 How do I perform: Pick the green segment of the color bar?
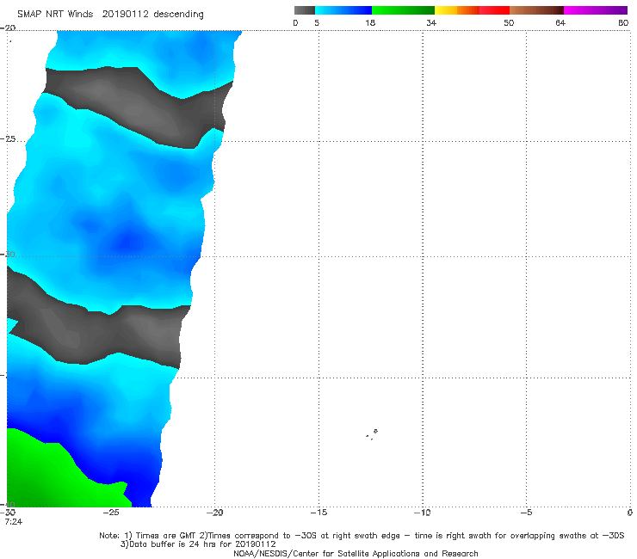pyautogui.click(x=403, y=10)
